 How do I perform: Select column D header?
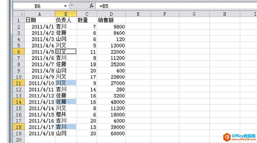pos(111,14)
